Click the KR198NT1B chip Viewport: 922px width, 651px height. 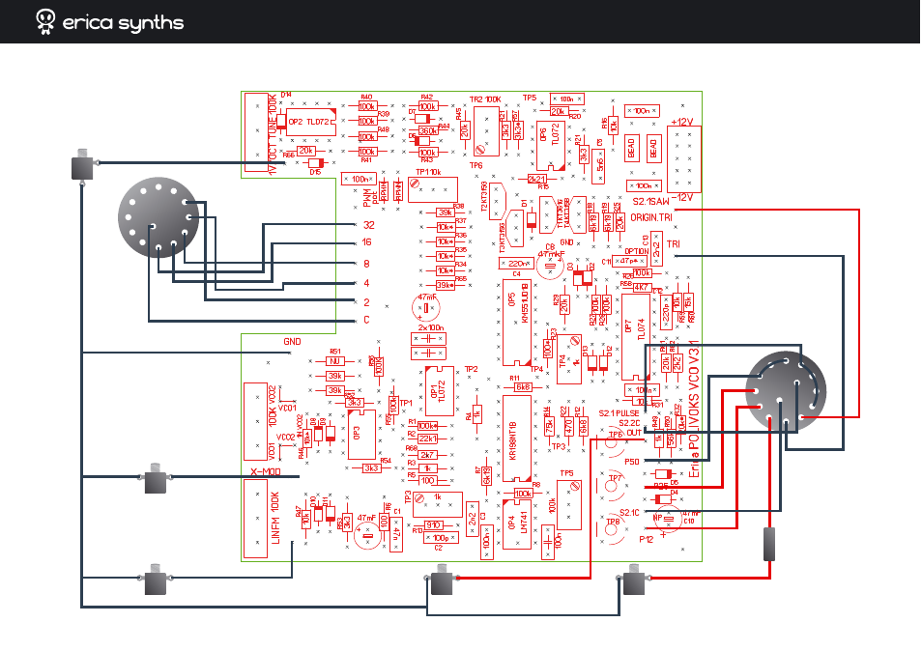tap(517, 439)
